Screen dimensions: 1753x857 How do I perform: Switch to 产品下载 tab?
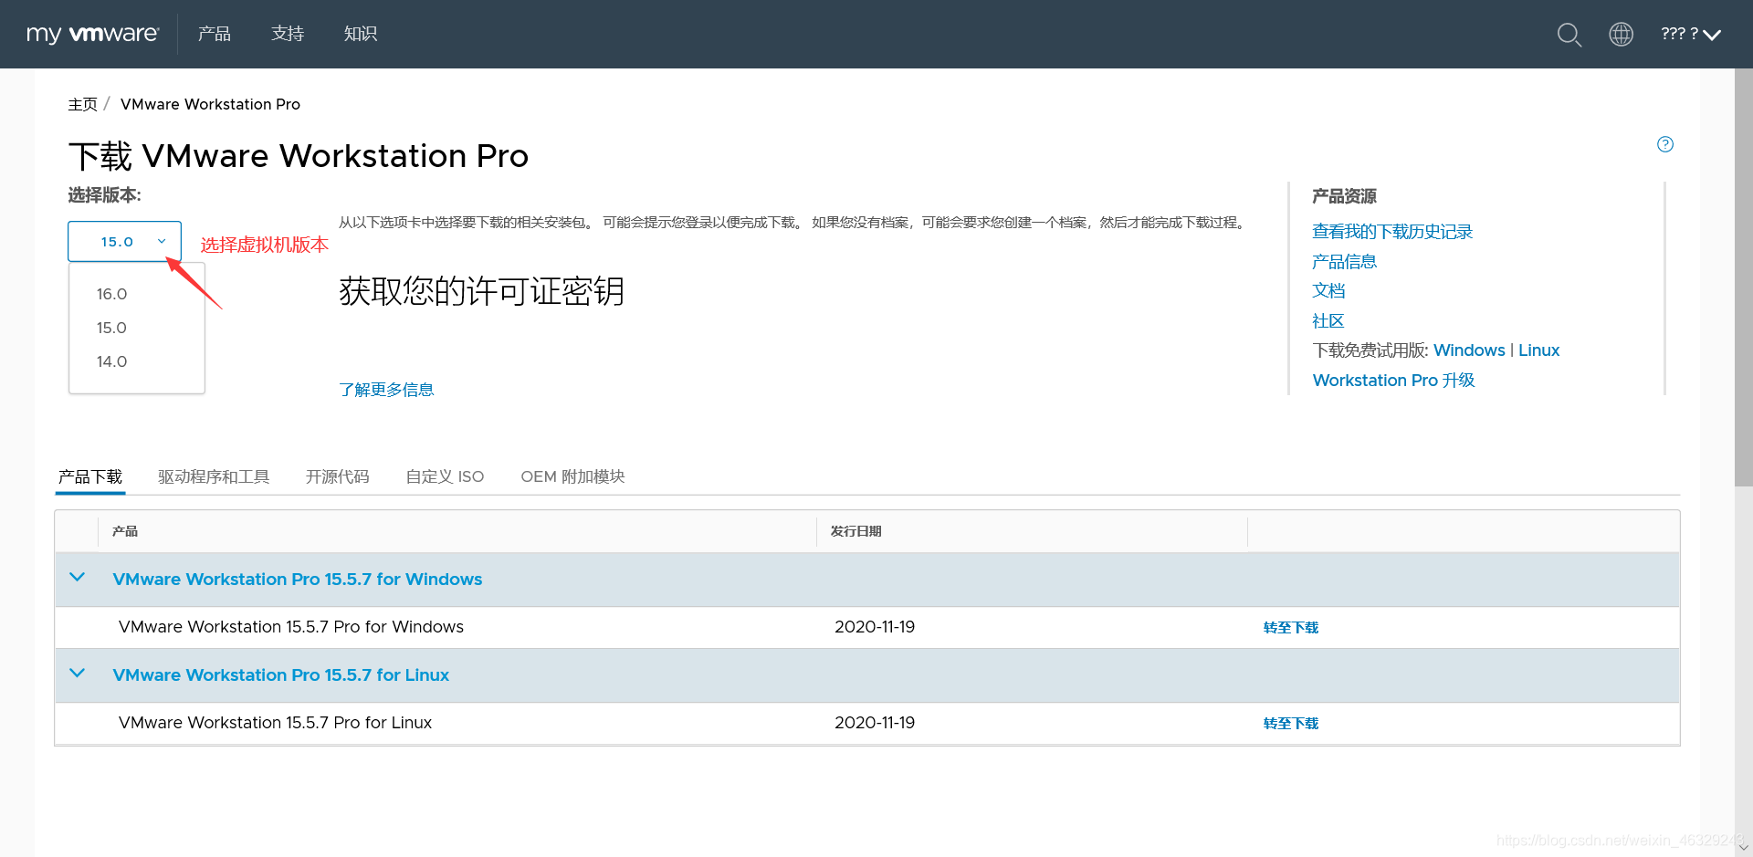(x=90, y=476)
